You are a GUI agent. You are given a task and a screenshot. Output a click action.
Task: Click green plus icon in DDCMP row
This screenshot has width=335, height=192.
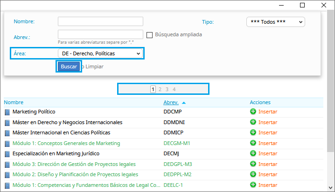253,111
